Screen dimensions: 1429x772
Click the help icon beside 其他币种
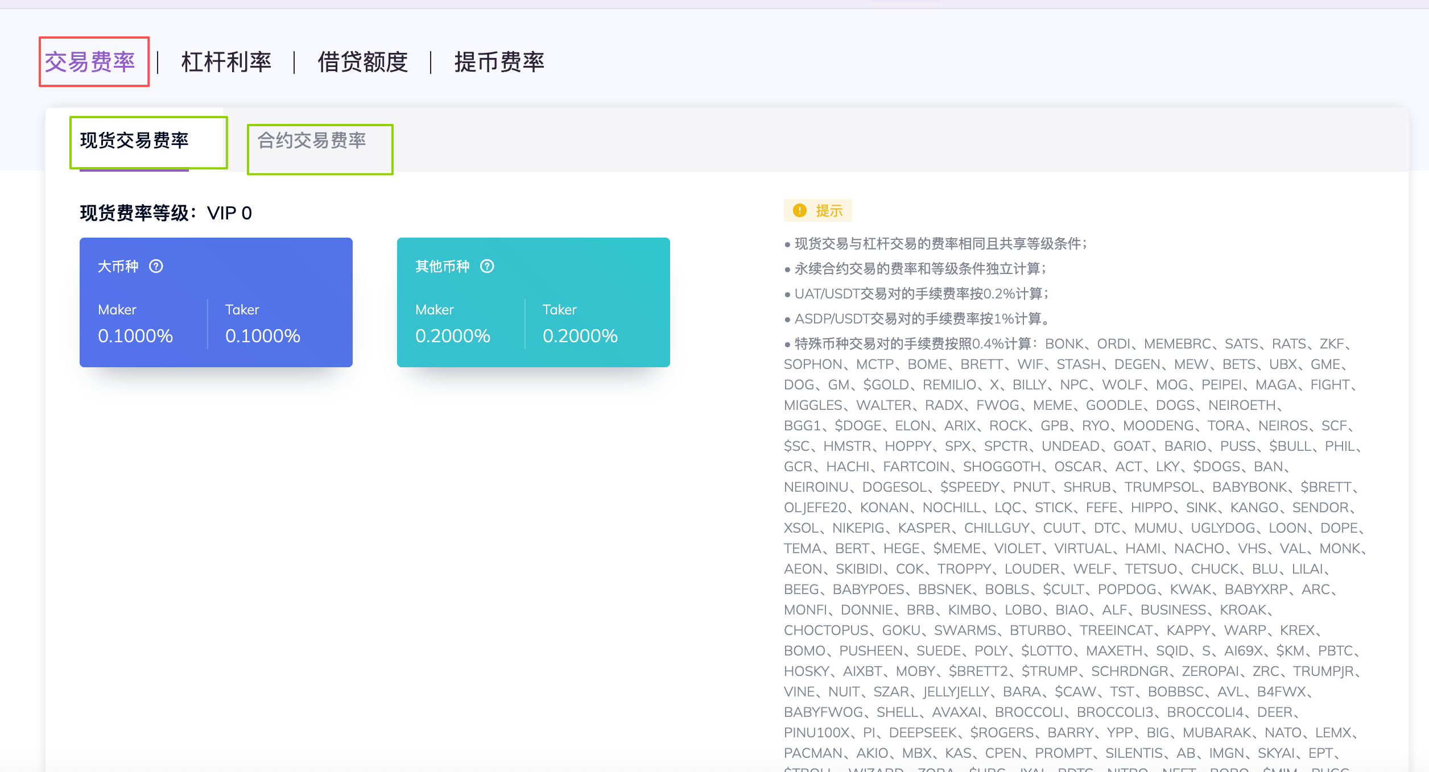pos(487,266)
